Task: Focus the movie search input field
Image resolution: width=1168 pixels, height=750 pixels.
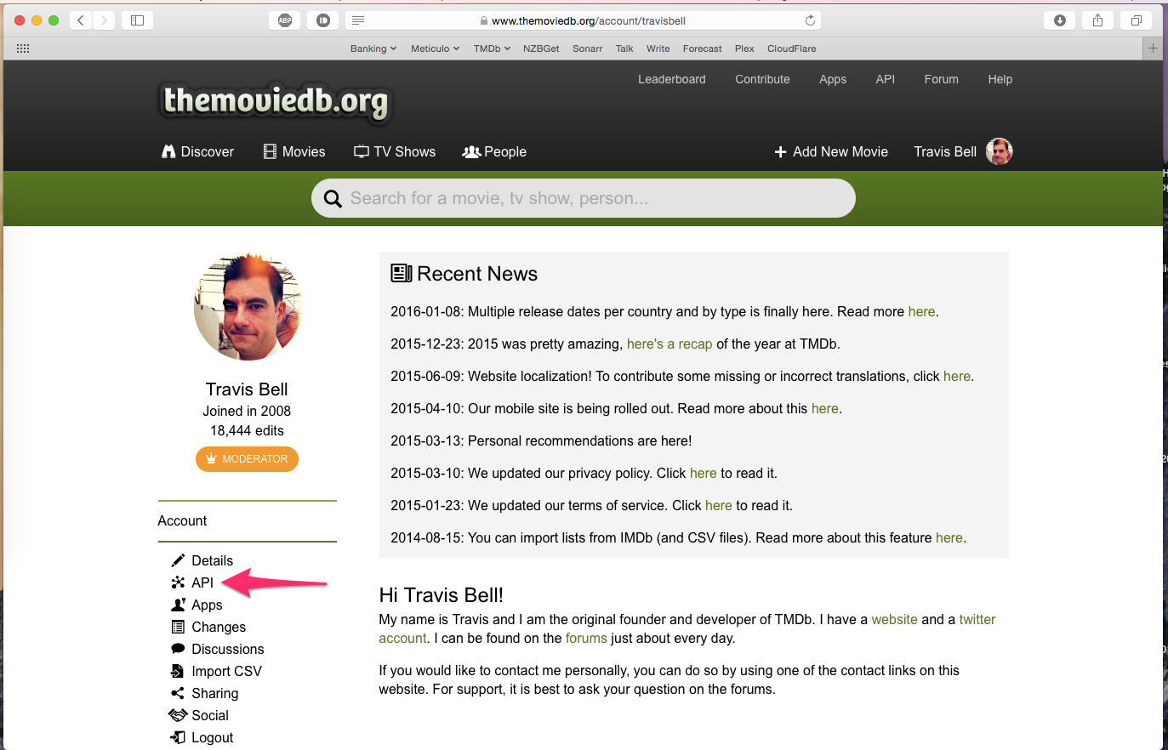Action: 584,198
